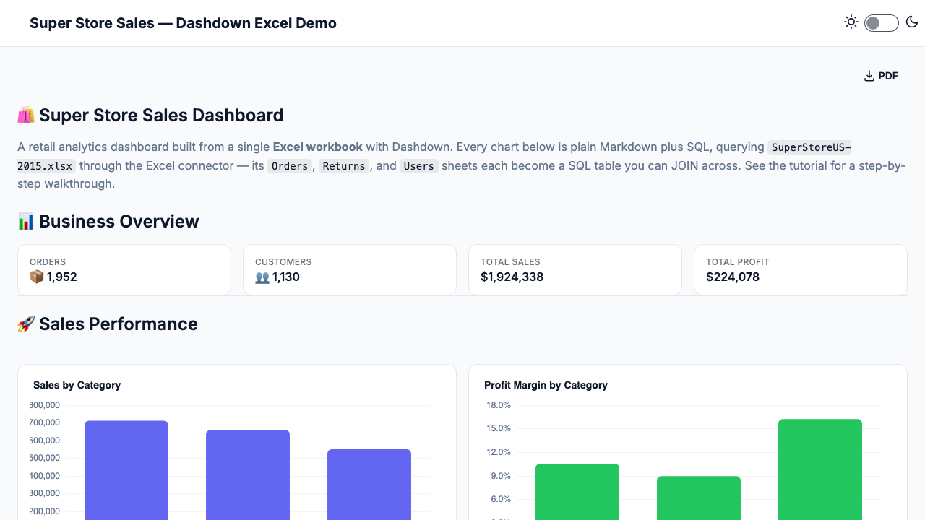
Task: Download the dashboard as PDF
Action: (881, 76)
